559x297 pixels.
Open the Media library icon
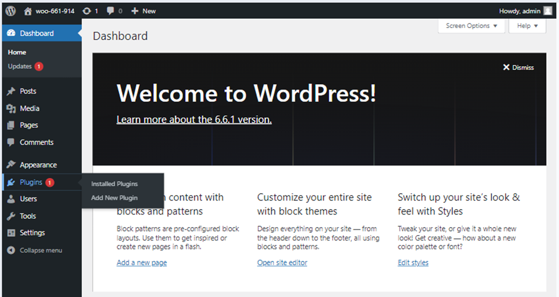click(x=11, y=108)
